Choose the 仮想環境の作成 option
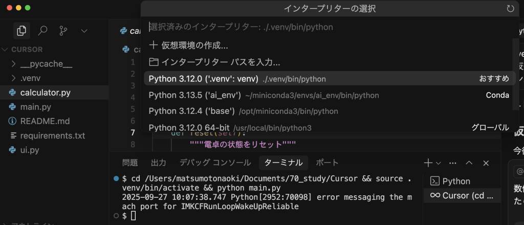The width and height of the screenshot is (524, 225). pos(188,45)
